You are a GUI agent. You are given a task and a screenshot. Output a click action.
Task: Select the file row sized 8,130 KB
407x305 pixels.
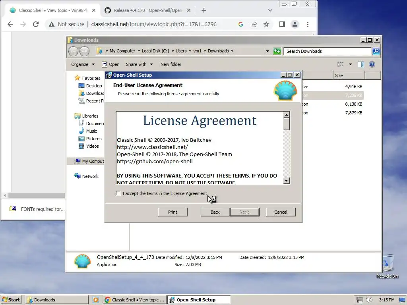coord(333,104)
